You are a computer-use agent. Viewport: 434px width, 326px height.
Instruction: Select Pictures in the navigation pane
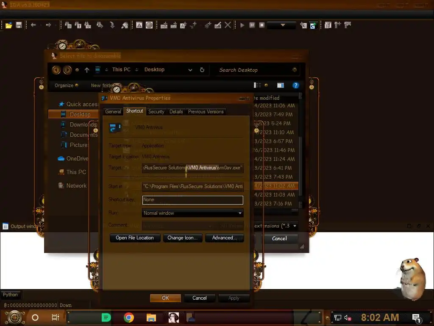(75, 145)
